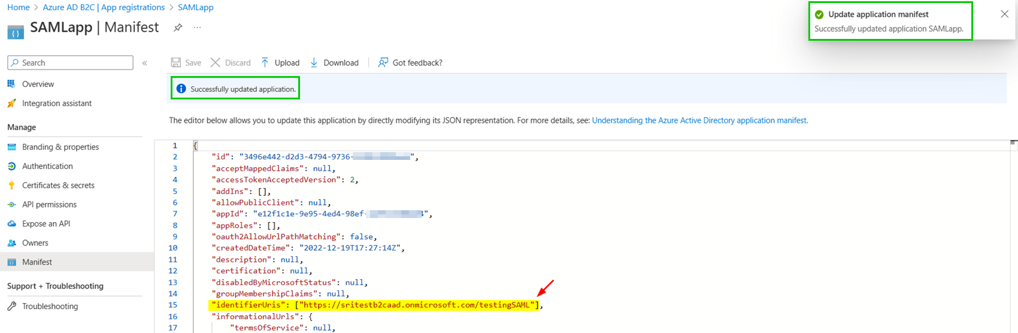
Task: Click the feedback person icon
Action: click(383, 63)
